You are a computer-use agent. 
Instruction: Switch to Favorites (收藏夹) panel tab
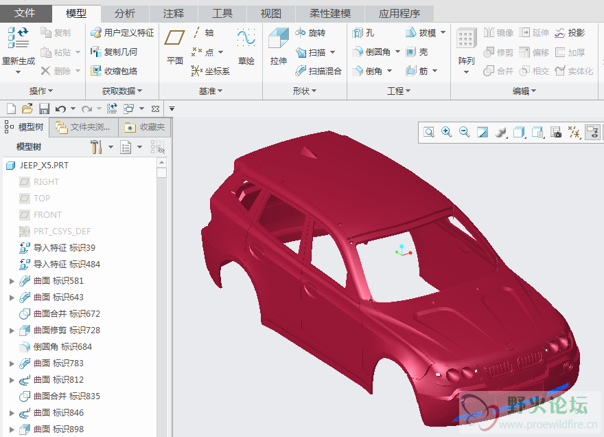click(144, 127)
